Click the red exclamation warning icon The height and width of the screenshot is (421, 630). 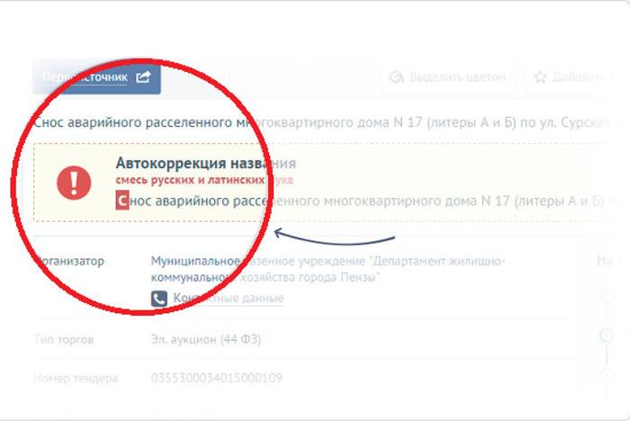pyautogui.click(x=74, y=183)
